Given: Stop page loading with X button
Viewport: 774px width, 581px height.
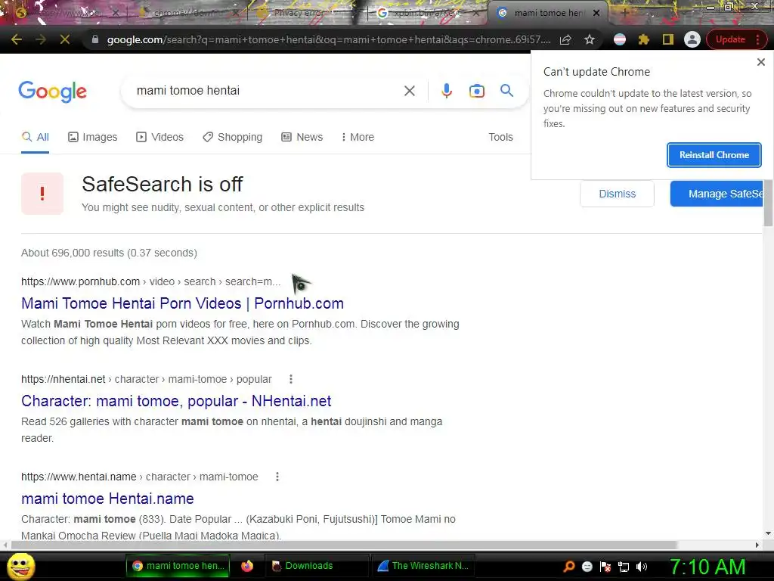Looking at the screenshot, I should point(65,39).
